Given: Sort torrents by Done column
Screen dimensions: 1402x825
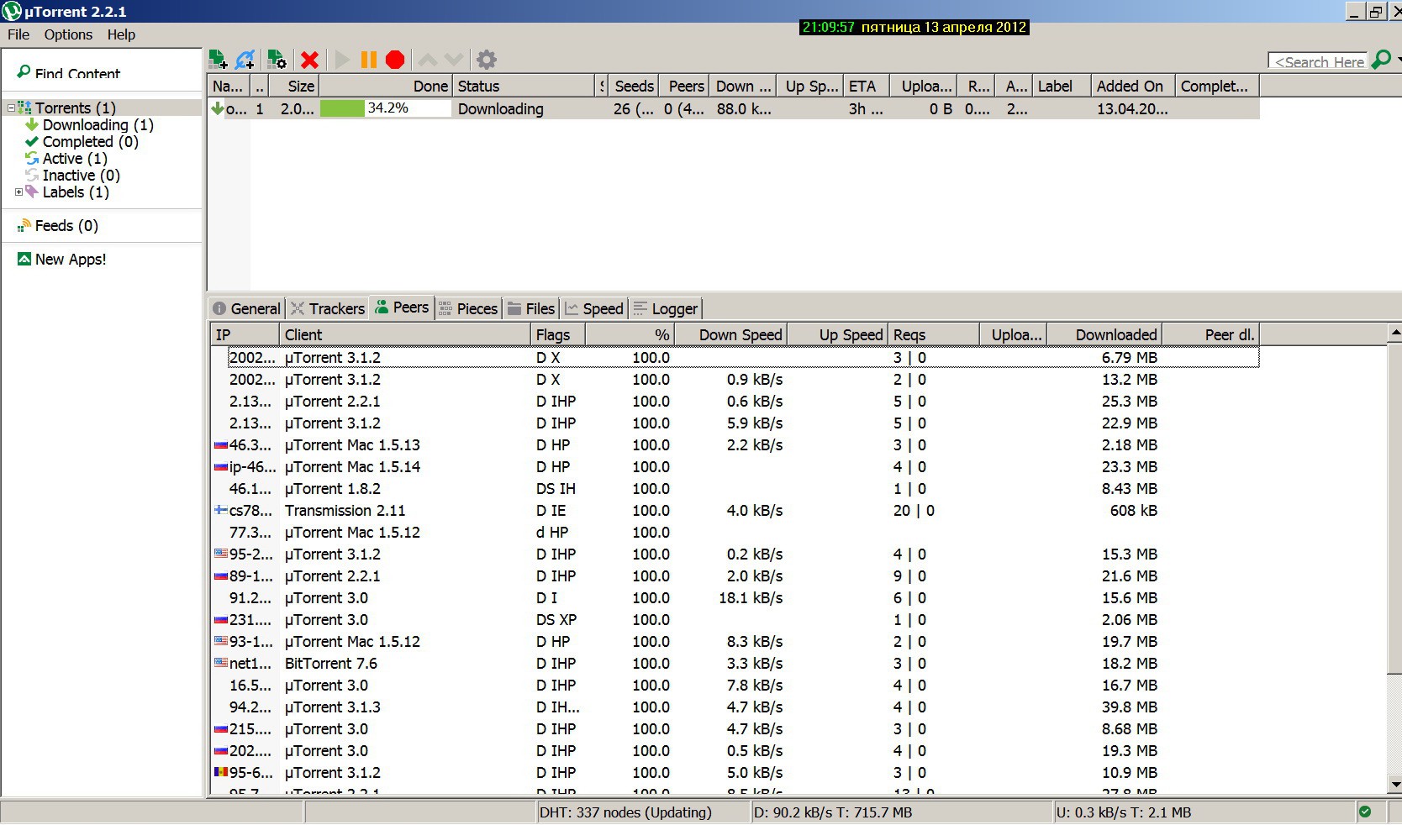Looking at the screenshot, I should [x=386, y=86].
